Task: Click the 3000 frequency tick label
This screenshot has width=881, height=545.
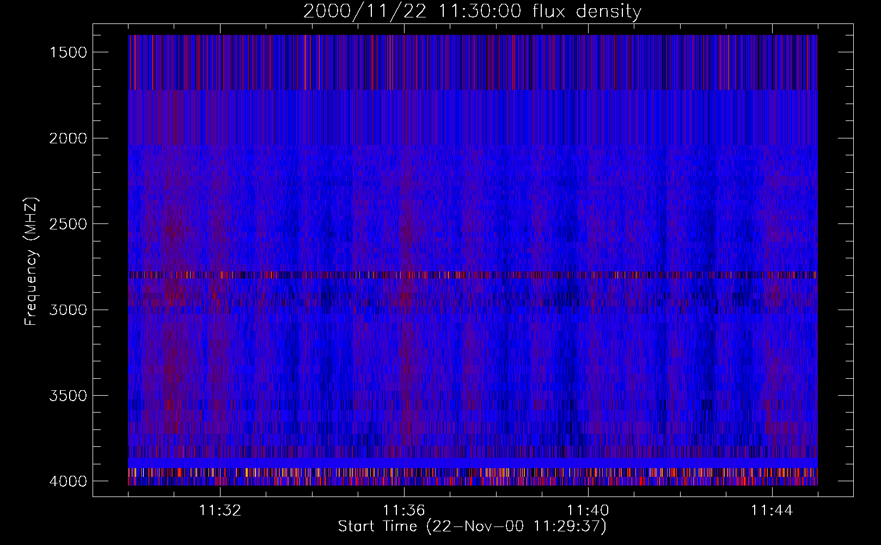Action: [x=68, y=310]
